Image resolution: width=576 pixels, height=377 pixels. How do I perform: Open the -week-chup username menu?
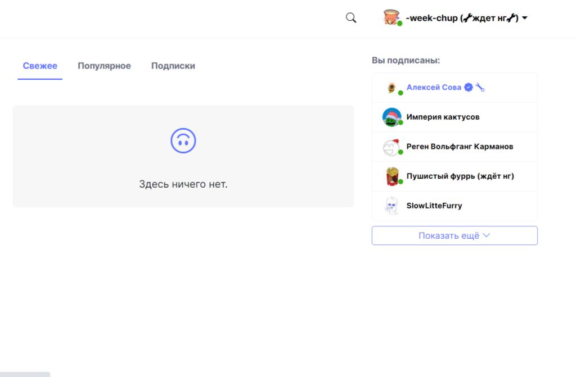click(462, 18)
